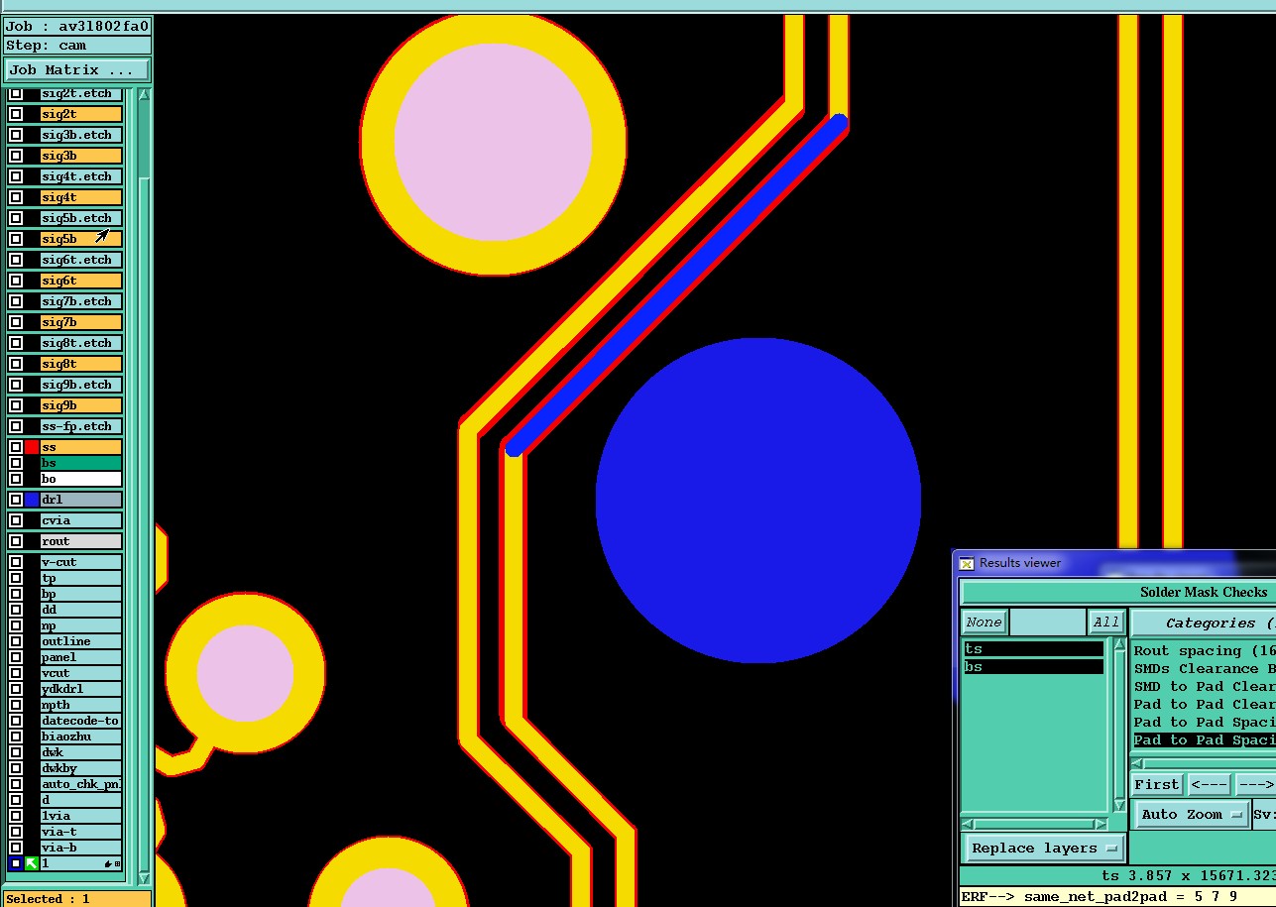
Task: Select the outline layer name
Action: (x=81, y=641)
